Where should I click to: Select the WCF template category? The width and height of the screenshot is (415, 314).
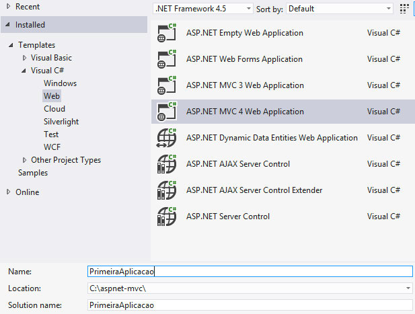click(x=52, y=147)
